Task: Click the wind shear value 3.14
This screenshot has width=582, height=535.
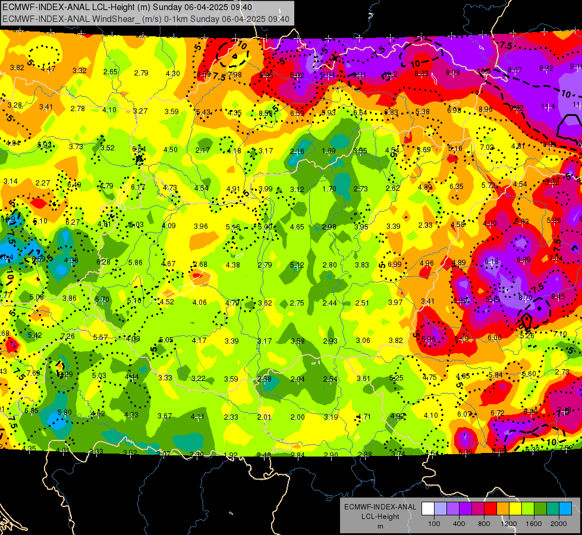Action: coord(11,181)
